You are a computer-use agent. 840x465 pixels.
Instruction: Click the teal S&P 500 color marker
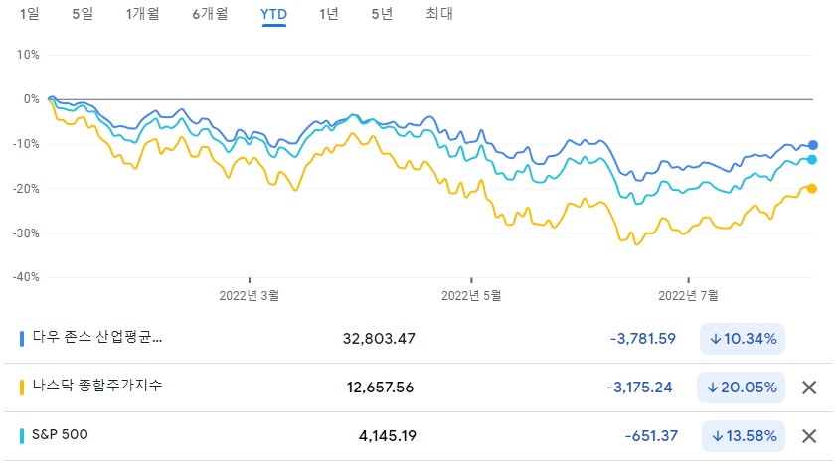22,436
